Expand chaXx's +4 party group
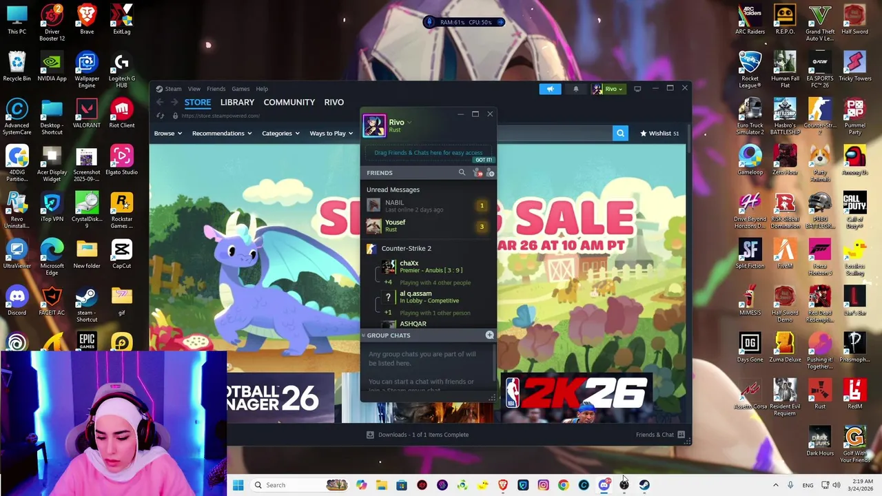 click(388, 282)
